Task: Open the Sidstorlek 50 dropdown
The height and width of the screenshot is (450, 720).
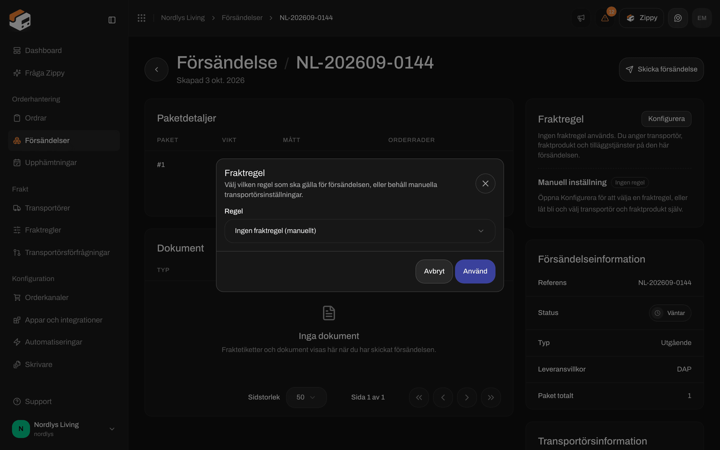Action: pyautogui.click(x=306, y=397)
